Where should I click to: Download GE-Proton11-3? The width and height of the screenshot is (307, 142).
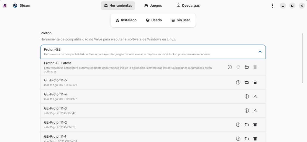coord(255,111)
